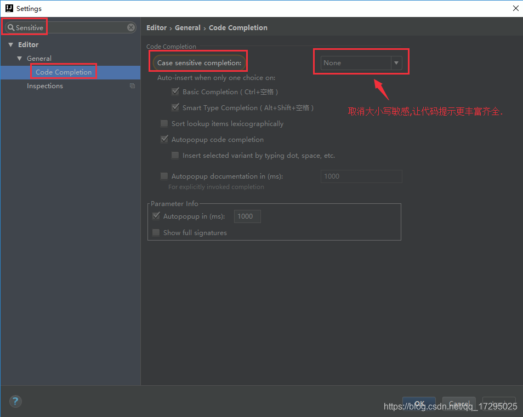Toggle Basic Completion checkbox
This screenshot has height=417, width=523.
point(175,92)
